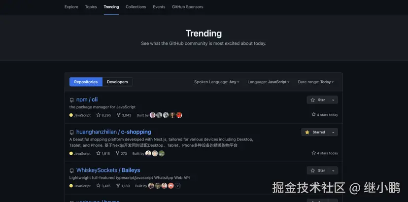The image size is (408, 202).
Task: Open the GitHub Sponsors page
Action: (187, 7)
